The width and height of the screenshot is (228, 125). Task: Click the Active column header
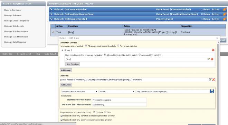pyautogui.click(x=61, y=26)
